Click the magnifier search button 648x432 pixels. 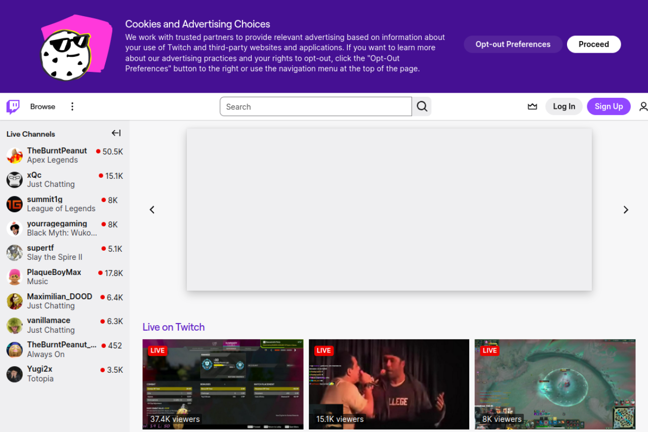tap(422, 106)
